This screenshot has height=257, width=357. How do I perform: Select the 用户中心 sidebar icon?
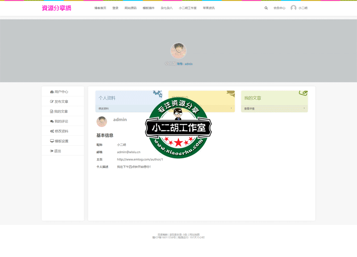51,92
